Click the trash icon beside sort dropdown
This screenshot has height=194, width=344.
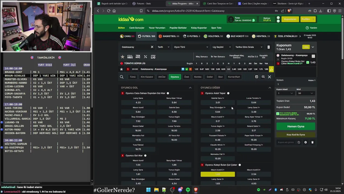(268, 47)
